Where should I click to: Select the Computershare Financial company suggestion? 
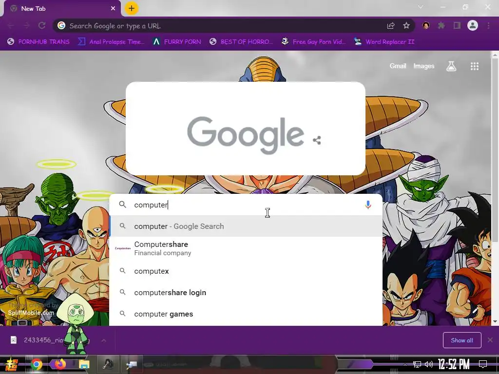click(246, 248)
